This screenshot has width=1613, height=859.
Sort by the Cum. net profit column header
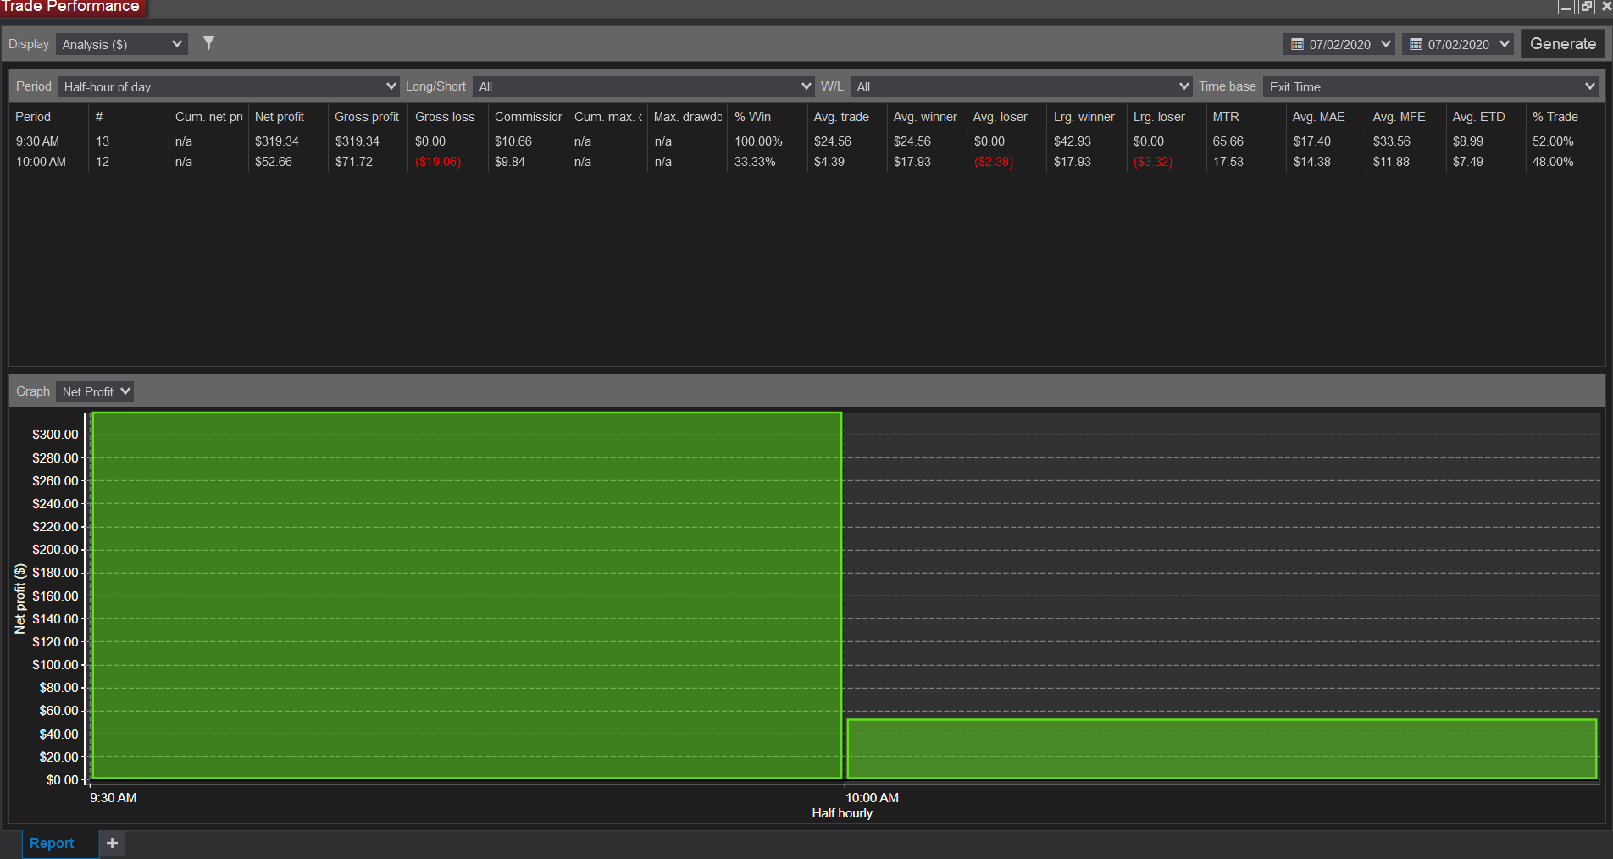point(208,117)
